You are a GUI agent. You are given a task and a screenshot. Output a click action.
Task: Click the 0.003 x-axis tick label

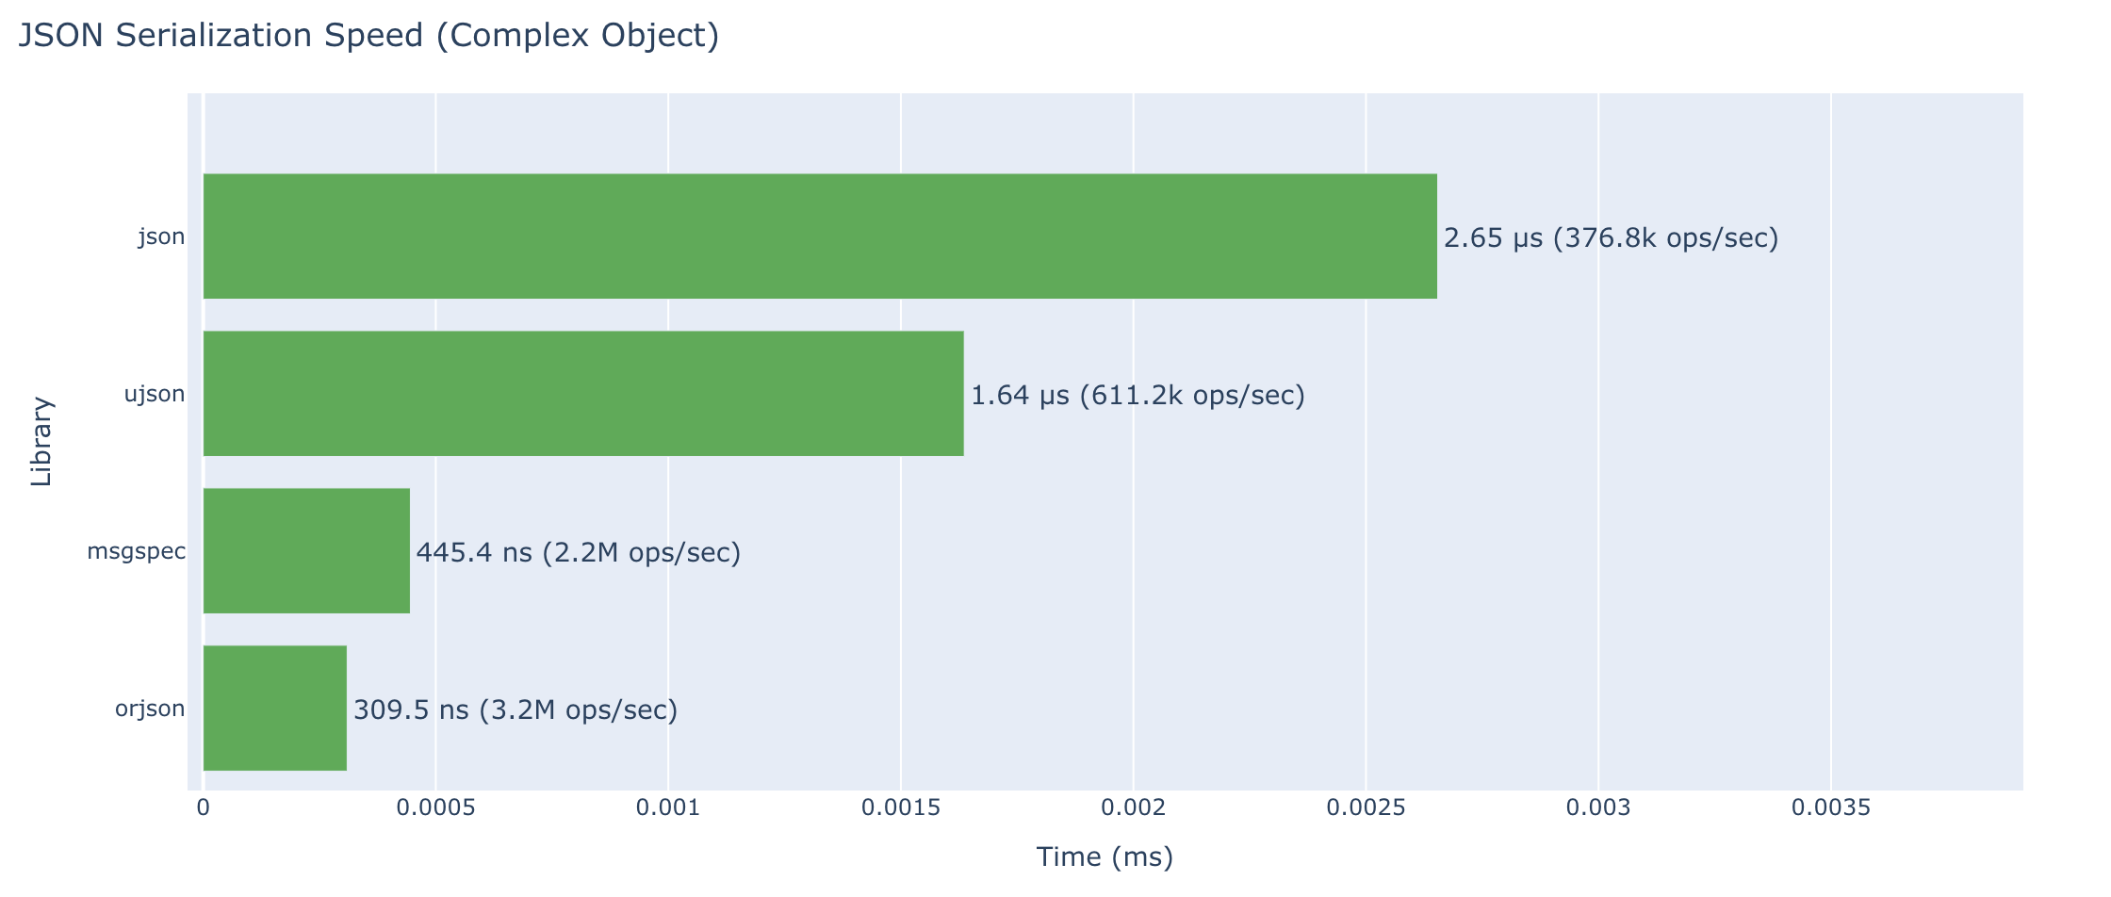click(1598, 808)
